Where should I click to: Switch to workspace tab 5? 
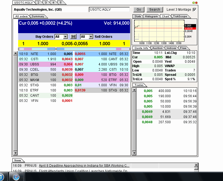[60, 2]
